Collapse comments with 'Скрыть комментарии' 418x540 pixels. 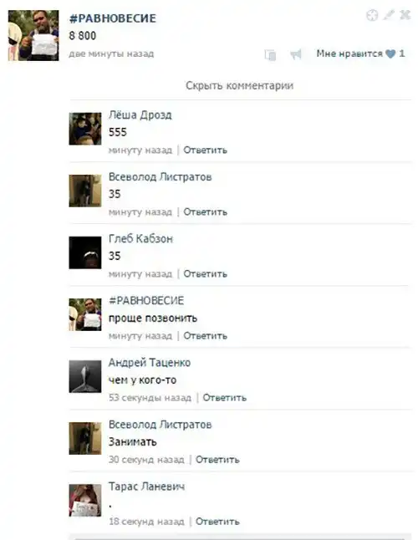tap(240, 85)
